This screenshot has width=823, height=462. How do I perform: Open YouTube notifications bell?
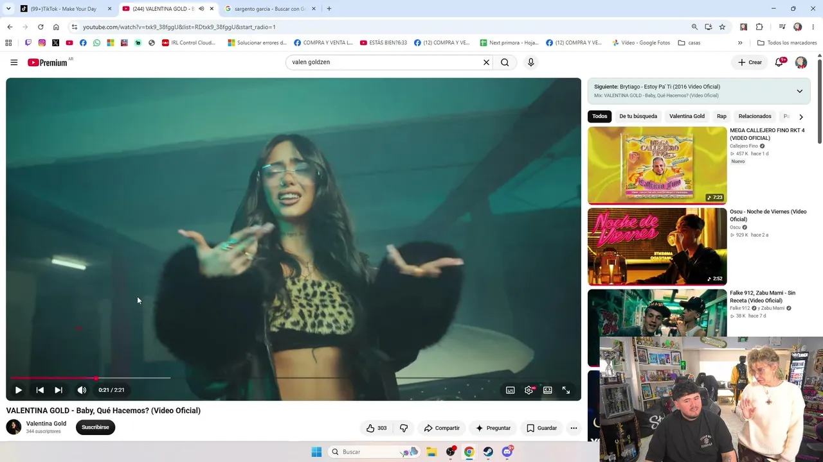[x=779, y=62]
